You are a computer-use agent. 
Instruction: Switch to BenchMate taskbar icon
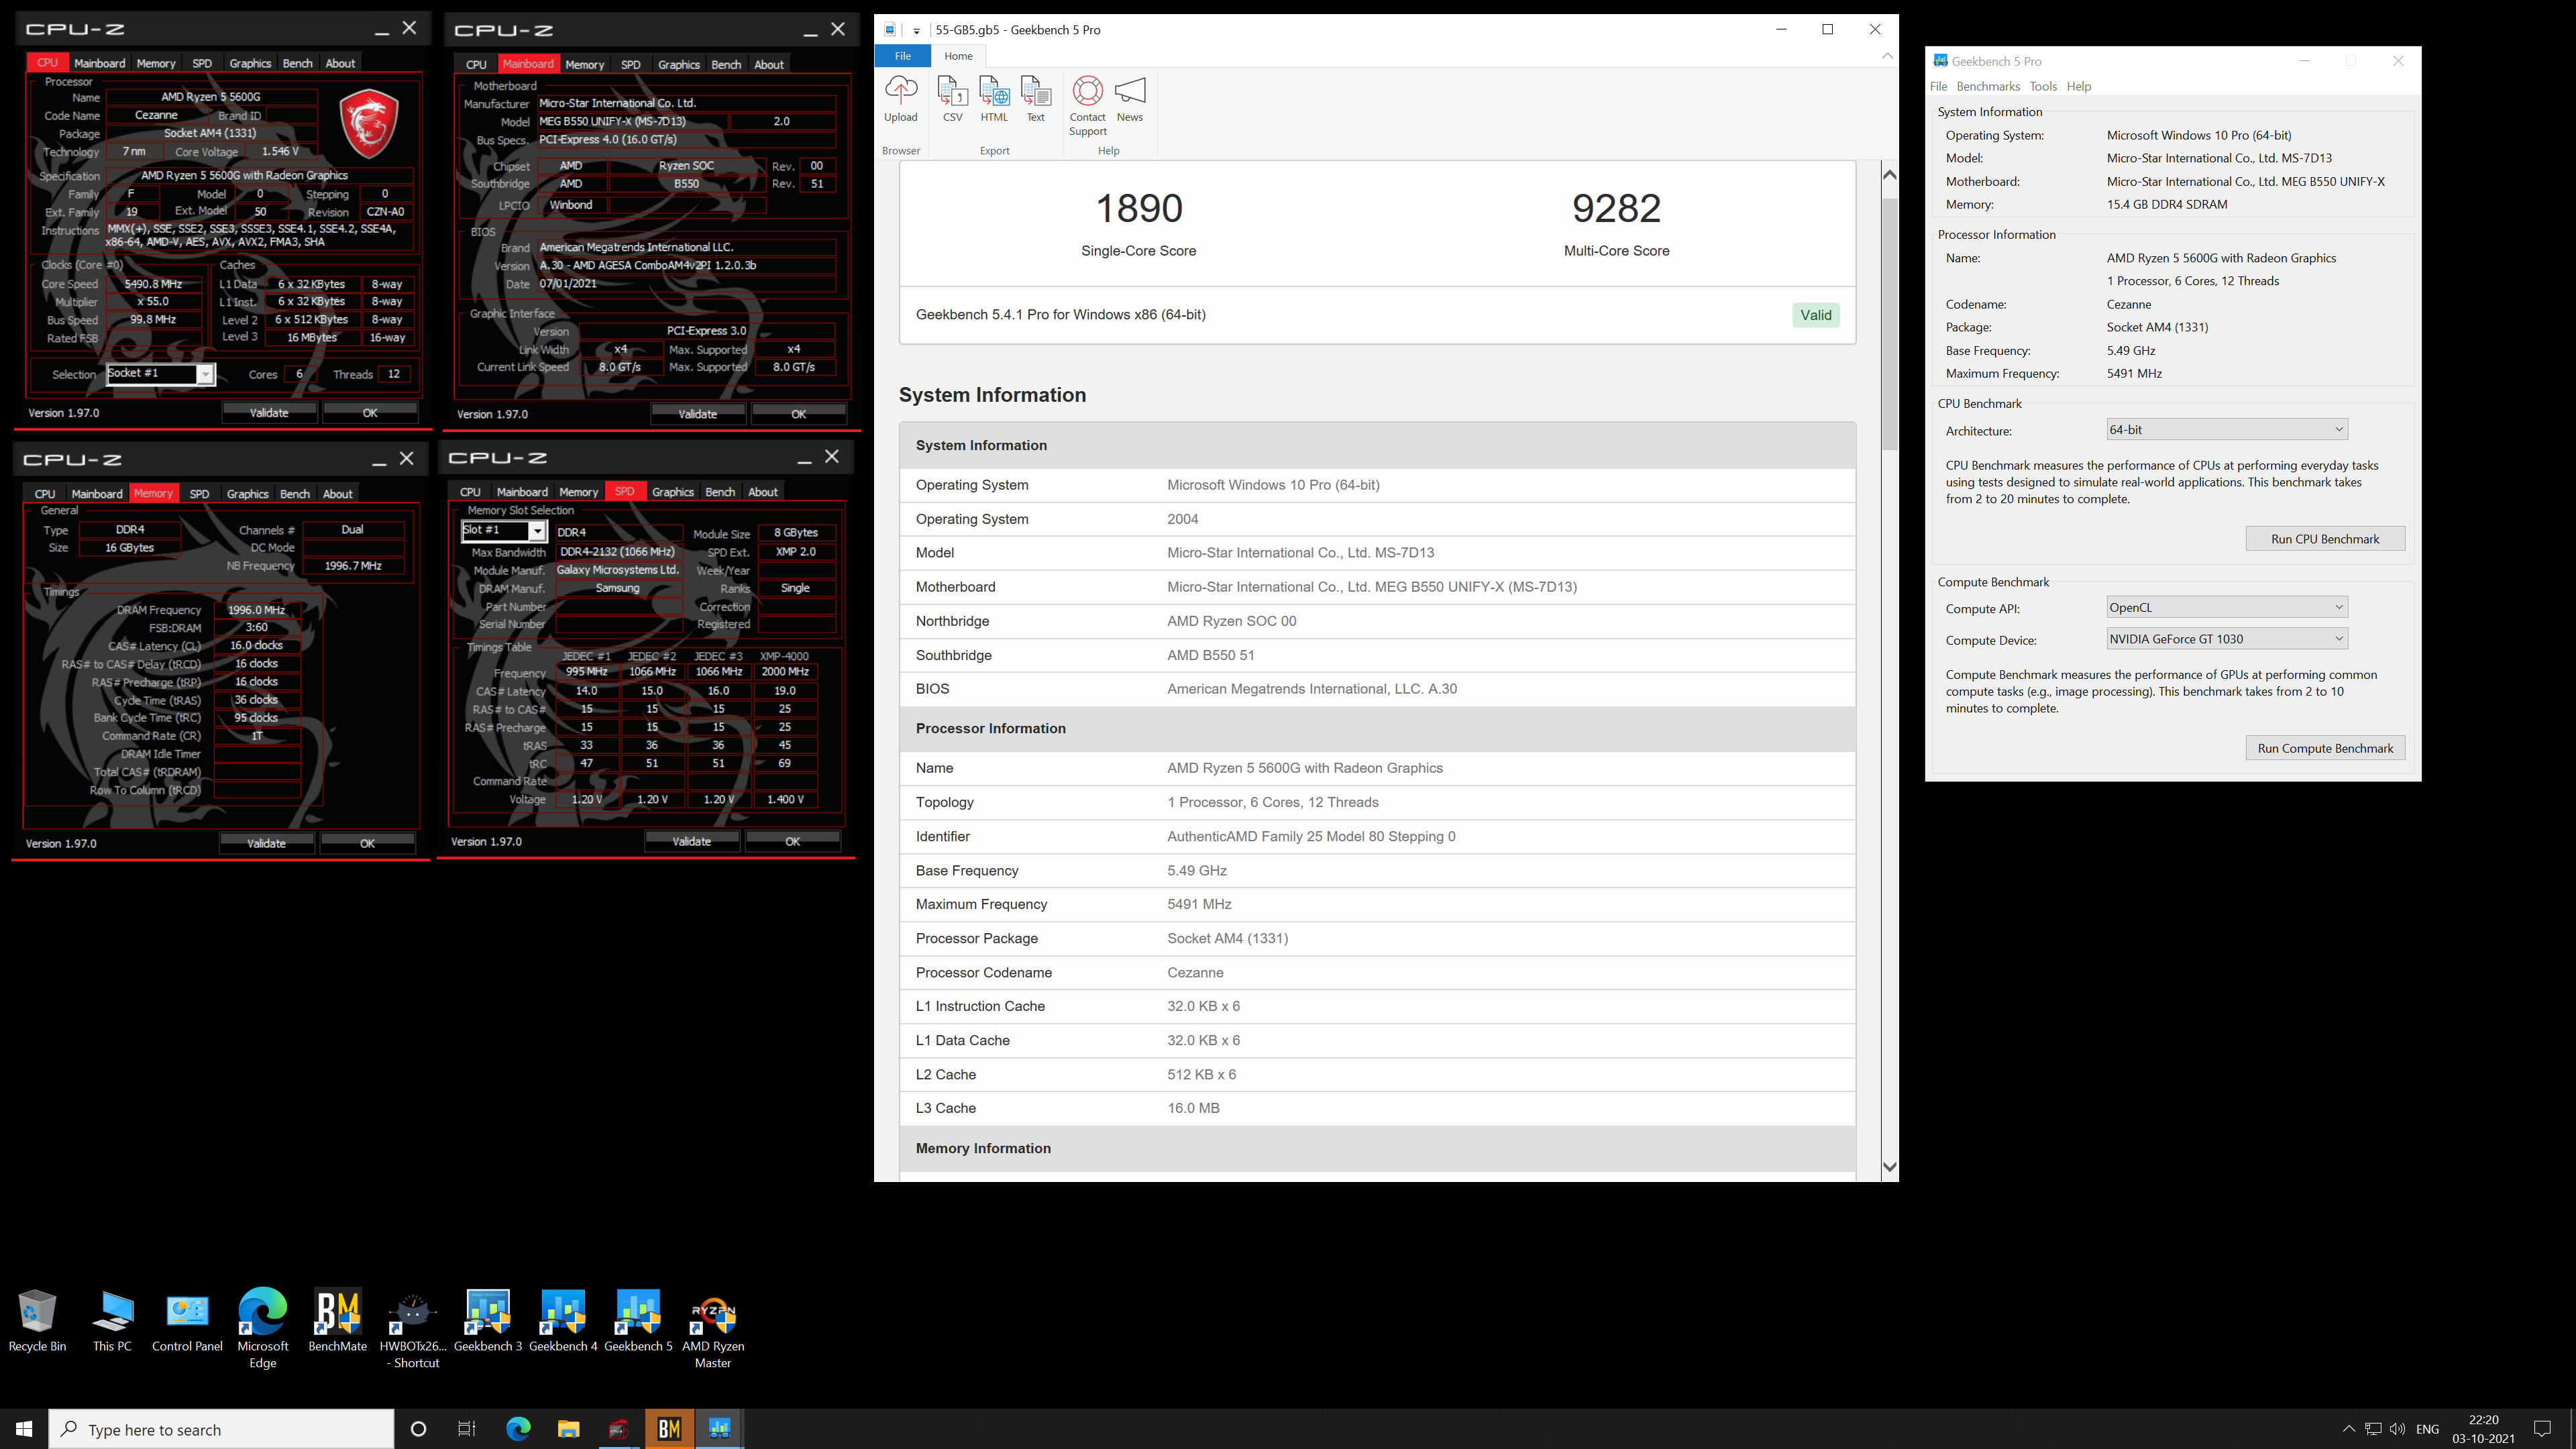[669, 1429]
